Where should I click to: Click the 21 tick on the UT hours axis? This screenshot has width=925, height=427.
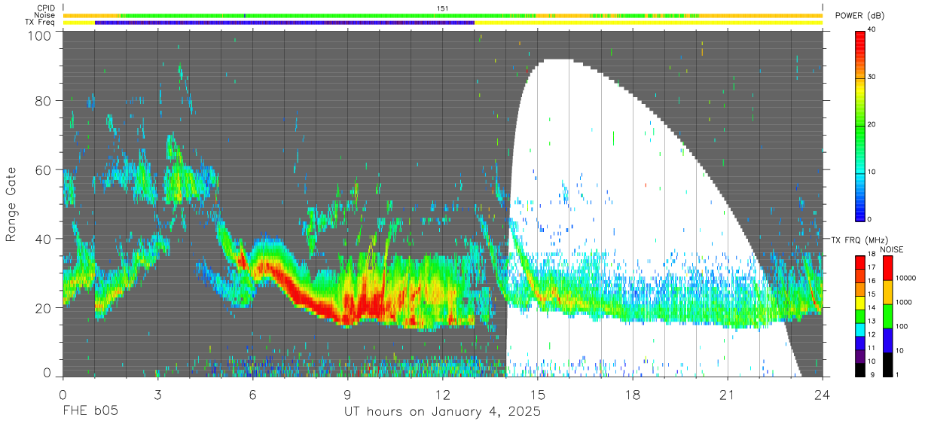[727, 395]
